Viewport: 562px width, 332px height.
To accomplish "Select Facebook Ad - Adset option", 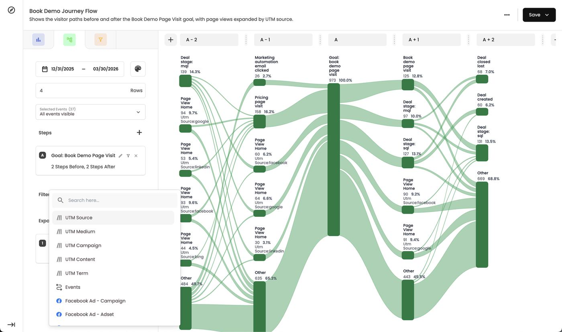I will coord(113,315).
